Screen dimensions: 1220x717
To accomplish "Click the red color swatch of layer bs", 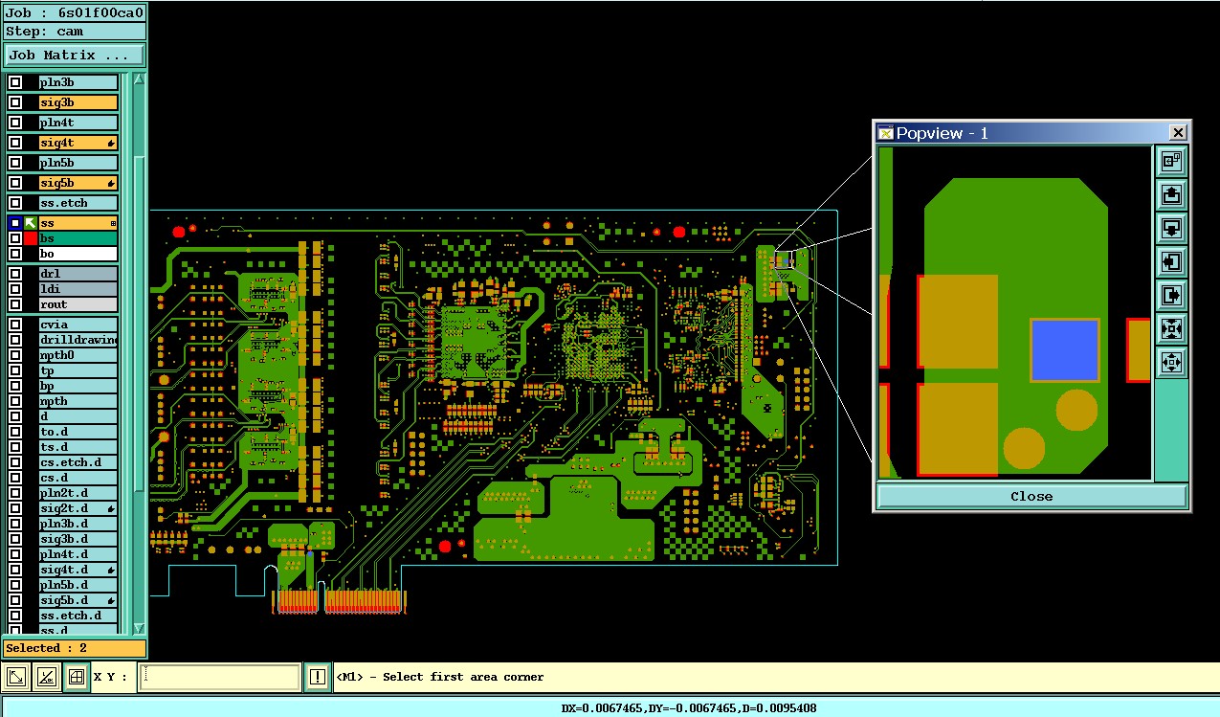I will (31, 238).
